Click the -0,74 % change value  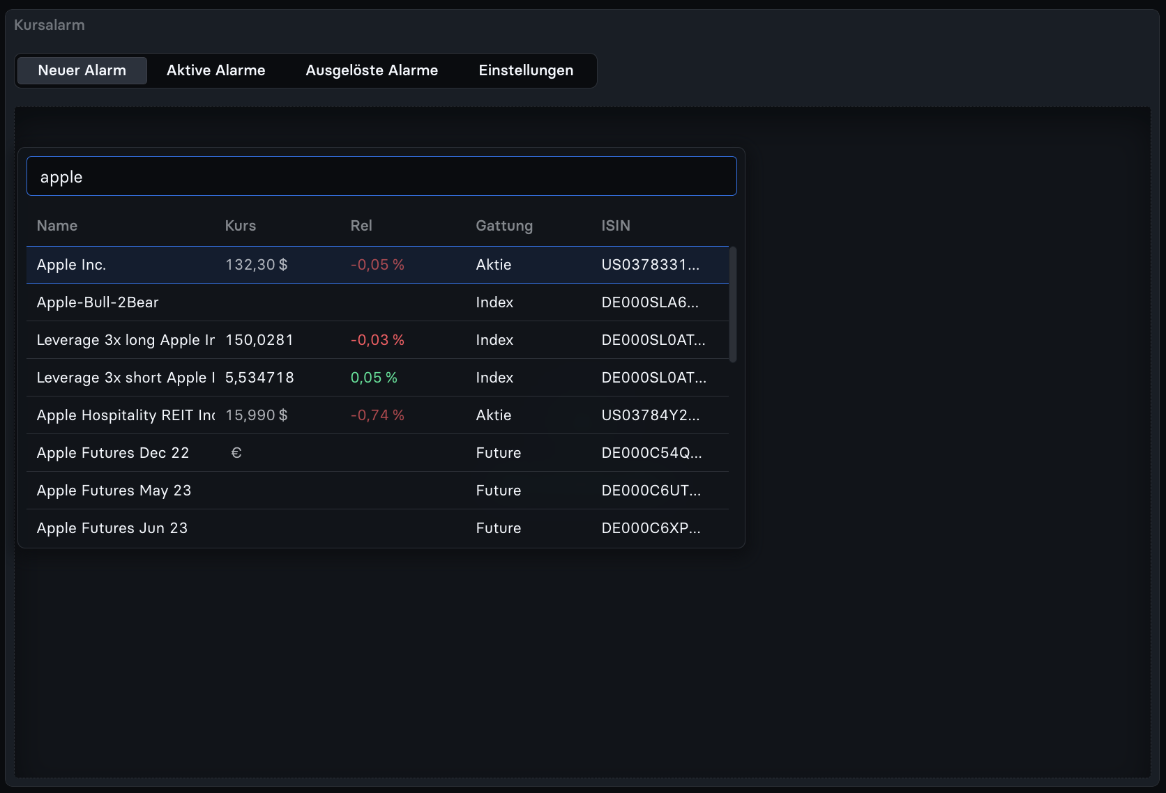coord(377,415)
